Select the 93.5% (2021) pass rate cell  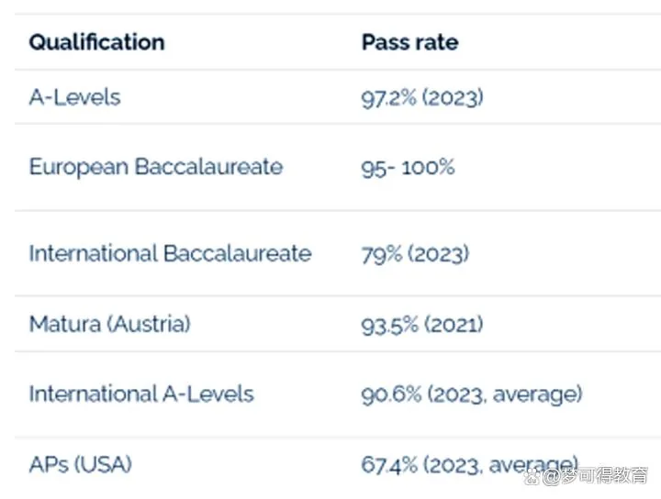click(x=422, y=325)
